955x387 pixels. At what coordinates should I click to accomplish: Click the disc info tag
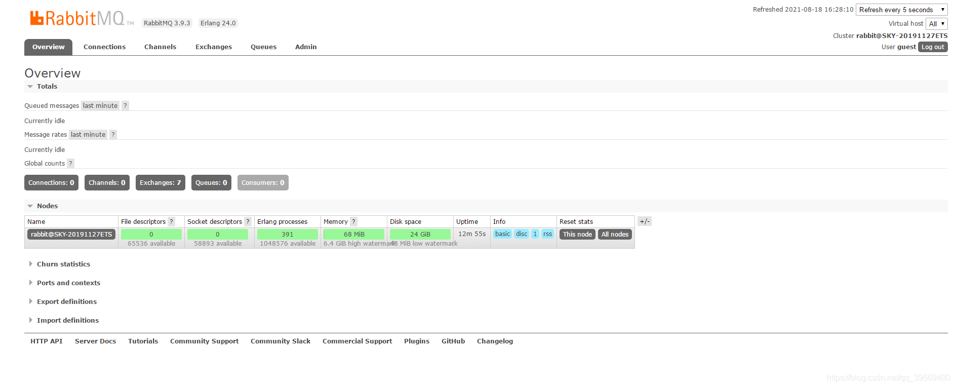click(522, 234)
